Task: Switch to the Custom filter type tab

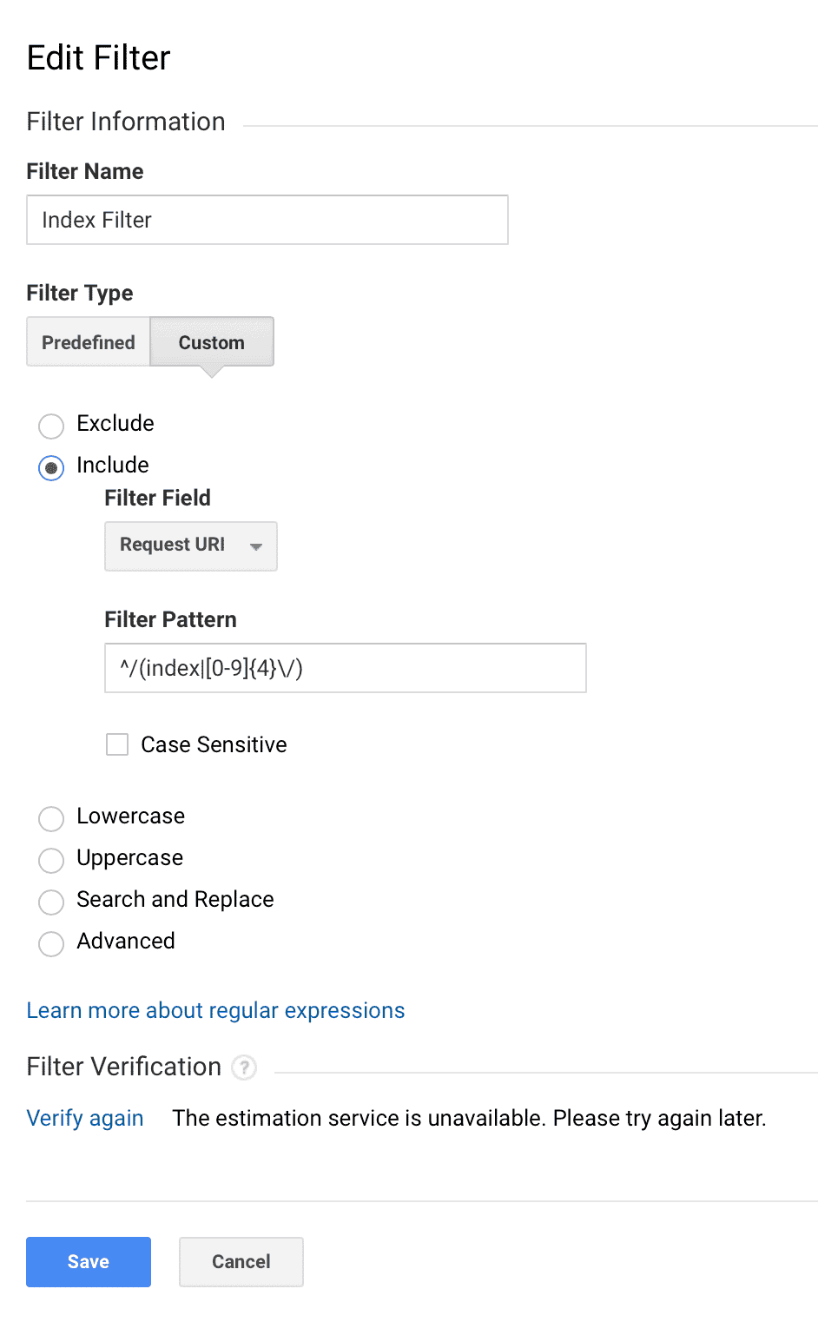Action: click(x=212, y=342)
